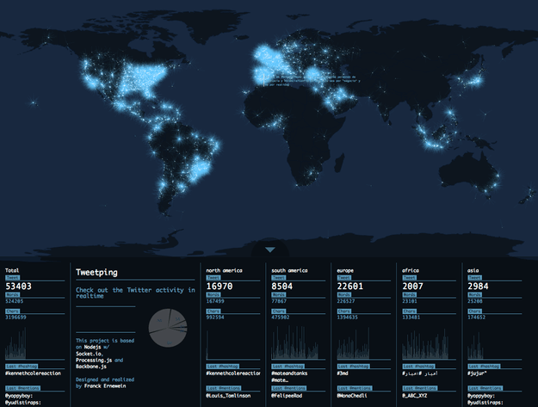Click #kennethcolereaction hashtag under north america
The width and height of the screenshot is (538, 407).
tap(233, 373)
